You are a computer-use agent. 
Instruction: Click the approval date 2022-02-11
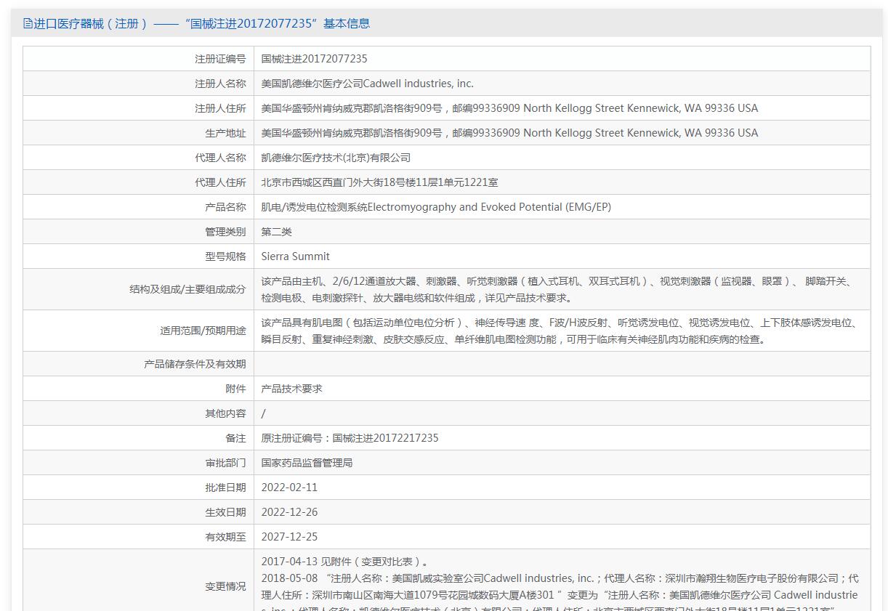(289, 487)
